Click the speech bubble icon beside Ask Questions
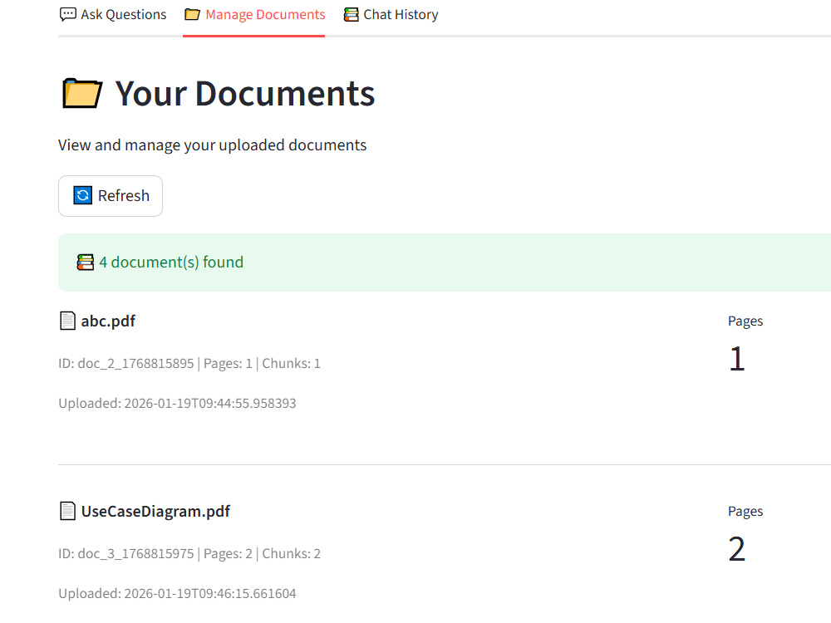The image size is (831, 623). 68,14
